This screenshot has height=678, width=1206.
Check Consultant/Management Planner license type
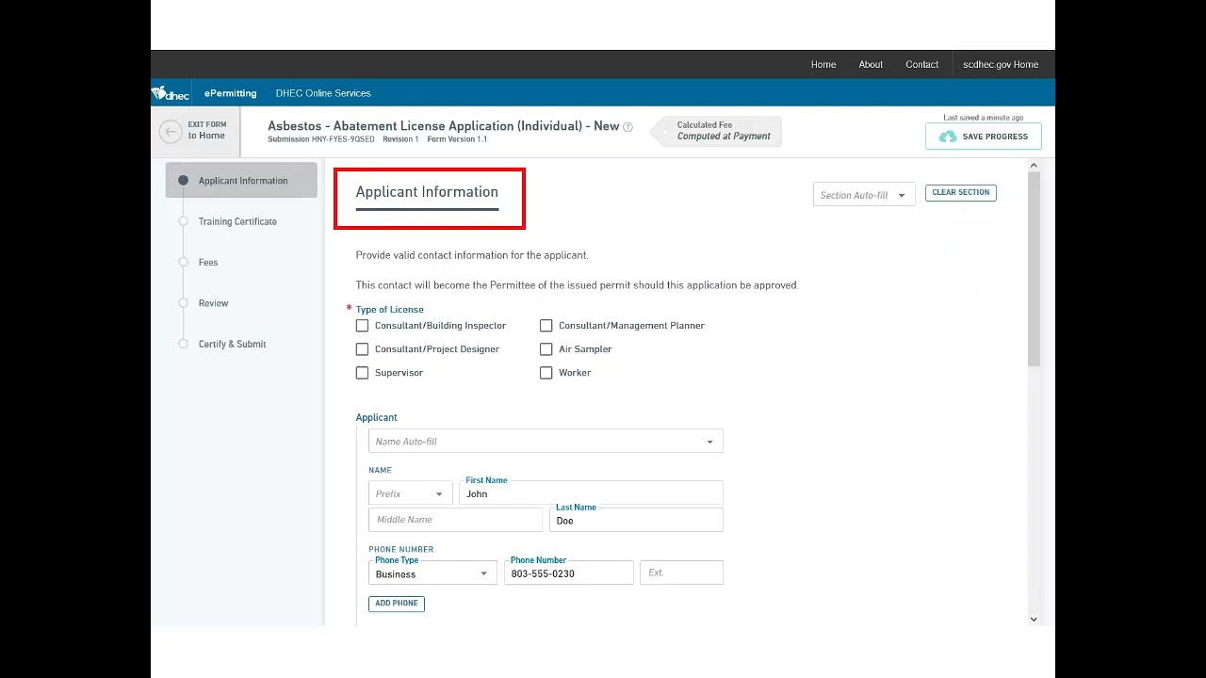tap(546, 326)
